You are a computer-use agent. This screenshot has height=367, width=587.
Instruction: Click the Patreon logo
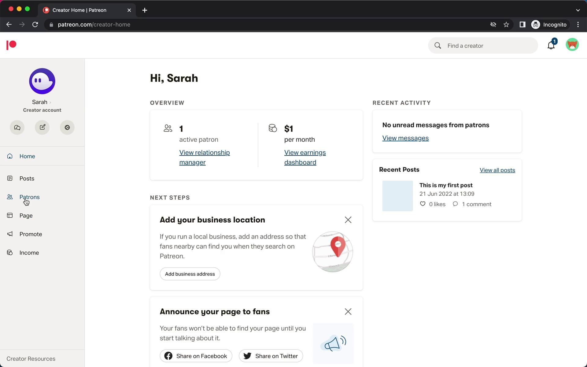[x=11, y=45]
